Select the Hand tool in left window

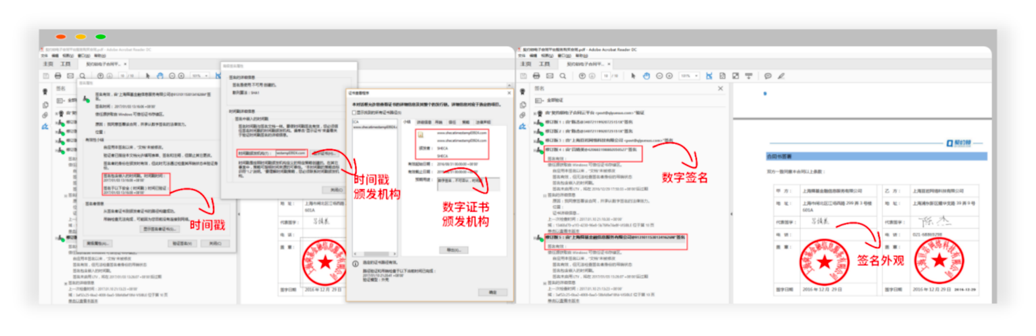[160, 75]
